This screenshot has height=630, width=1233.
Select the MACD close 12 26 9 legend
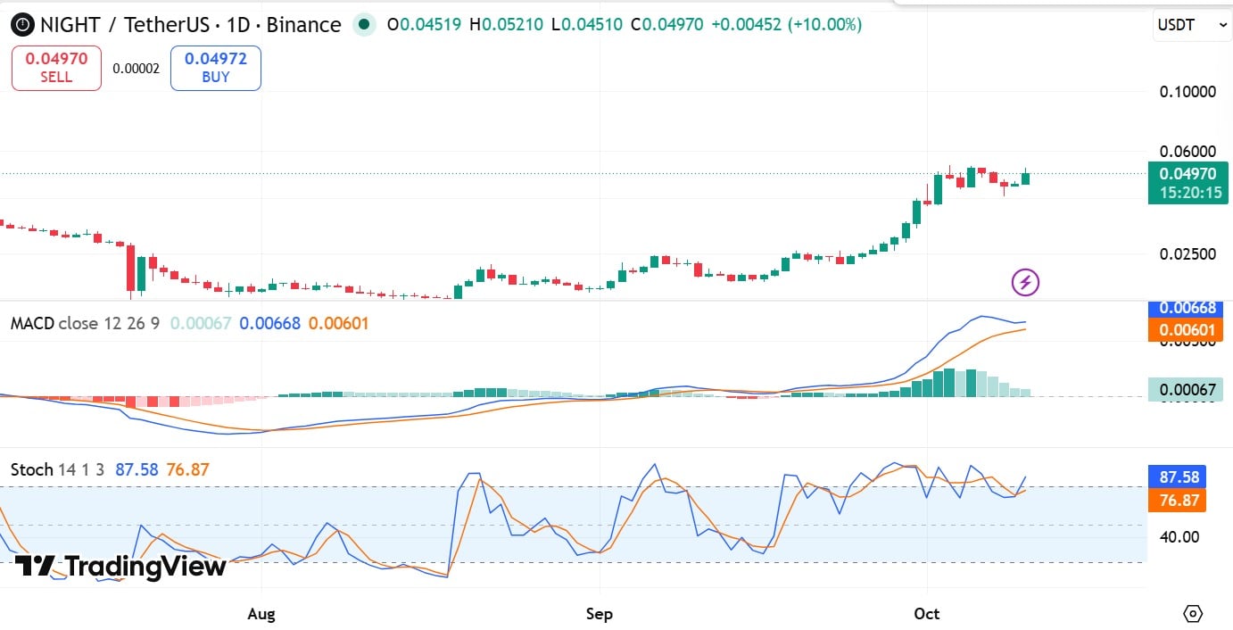[x=85, y=323]
